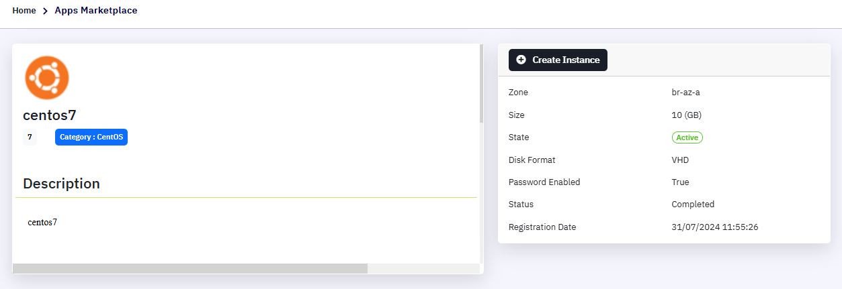The width and height of the screenshot is (842, 289).
Task: Go to Home breadcrumb link
Action: coord(24,11)
